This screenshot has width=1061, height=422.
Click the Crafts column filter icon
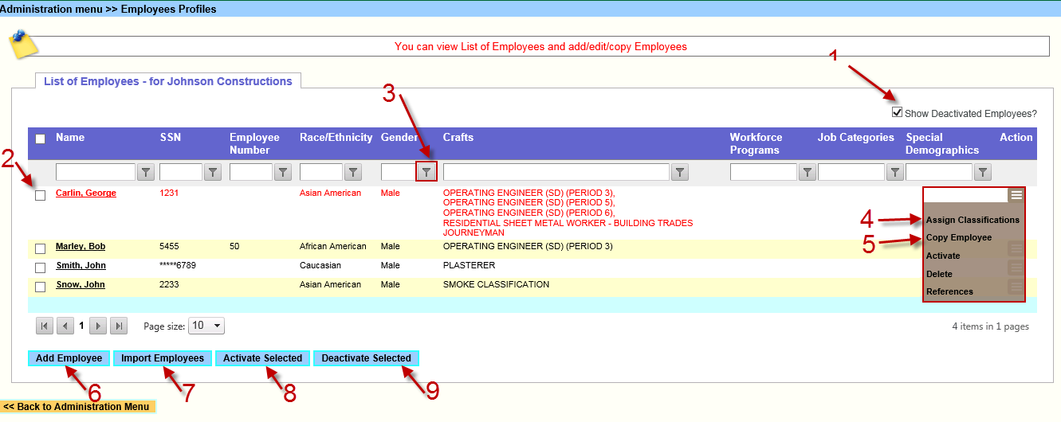pos(679,172)
